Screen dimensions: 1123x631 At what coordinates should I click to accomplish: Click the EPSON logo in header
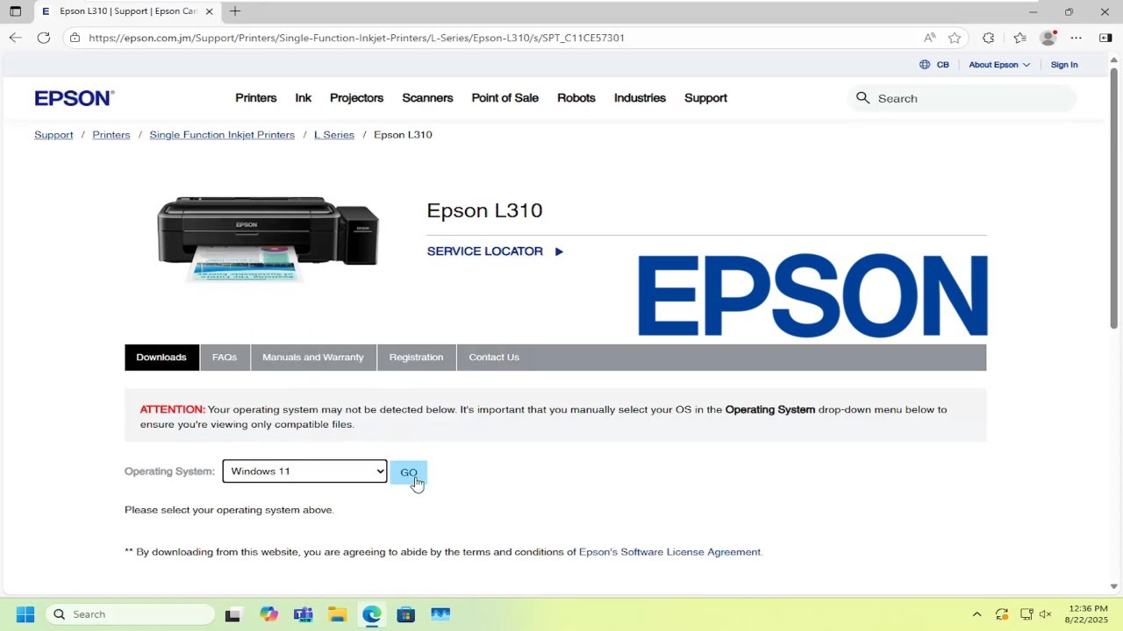[75, 98]
